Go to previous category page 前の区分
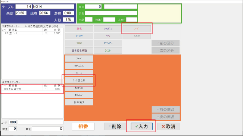The height and width of the screenshot is (136, 243). point(165,43)
